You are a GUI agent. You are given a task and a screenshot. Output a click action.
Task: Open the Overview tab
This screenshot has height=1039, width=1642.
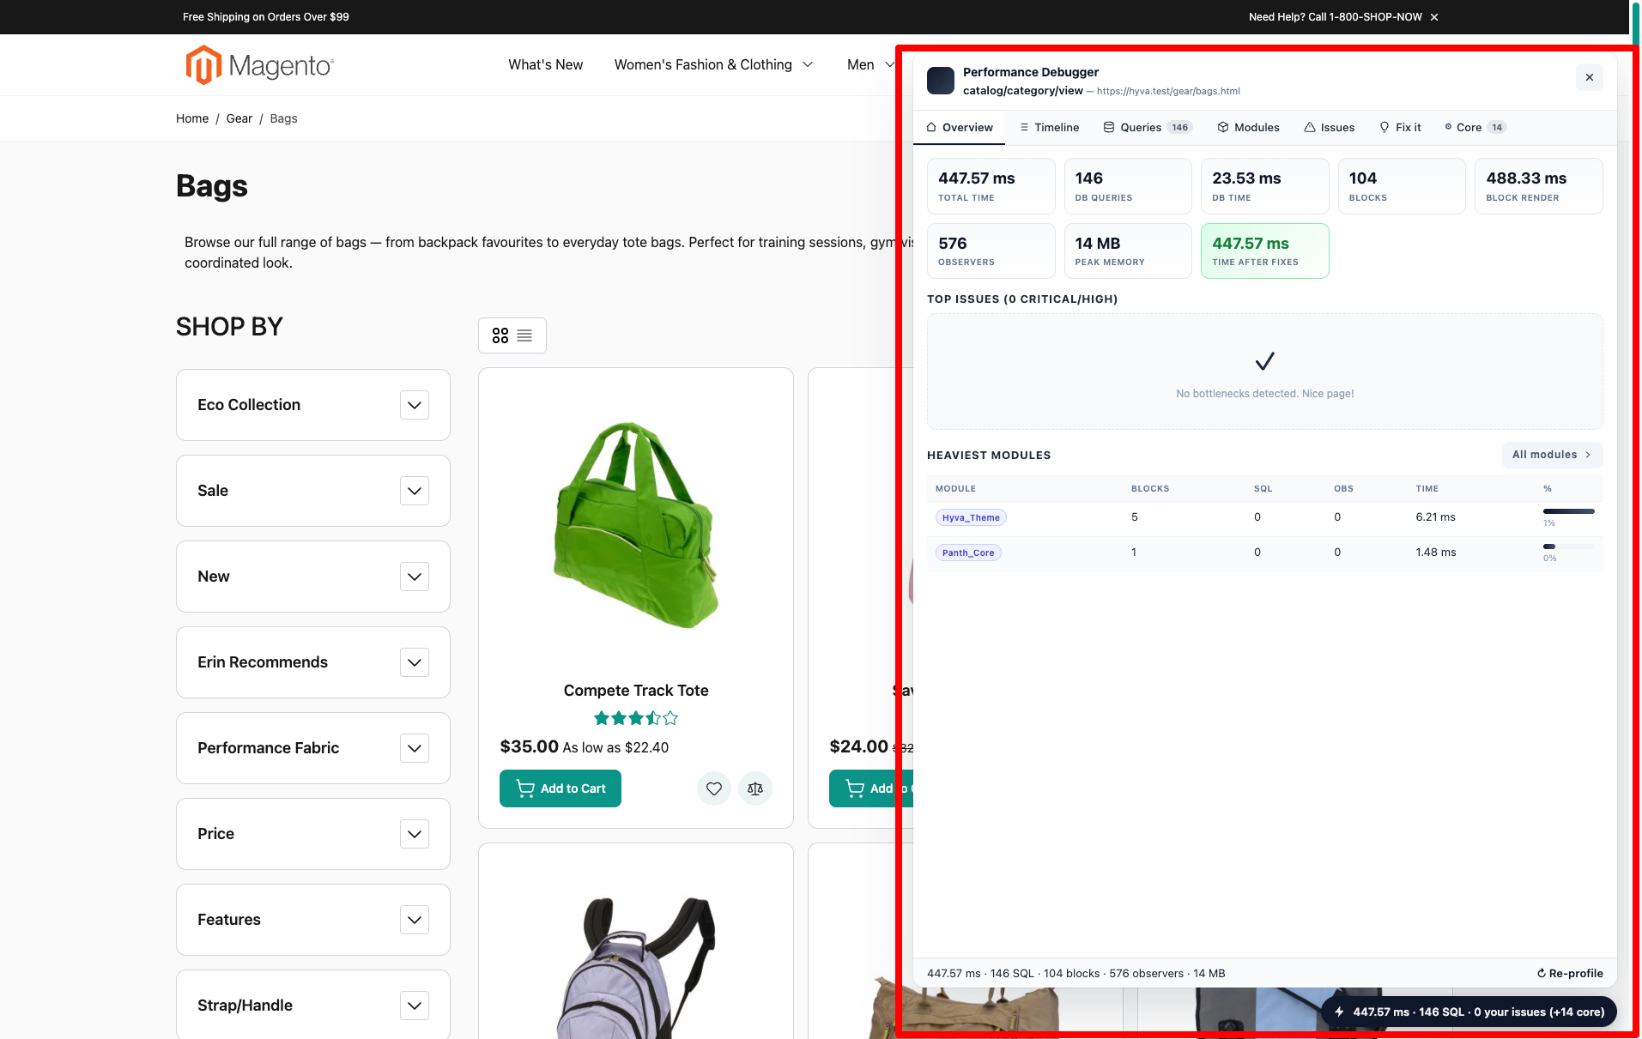tap(960, 127)
